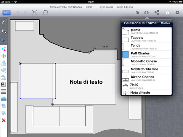This screenshot has width=183, height=137.
Task: Tap the top-right blue handle of selected shape
Action: pyautogui.click(x=56, y=63)
